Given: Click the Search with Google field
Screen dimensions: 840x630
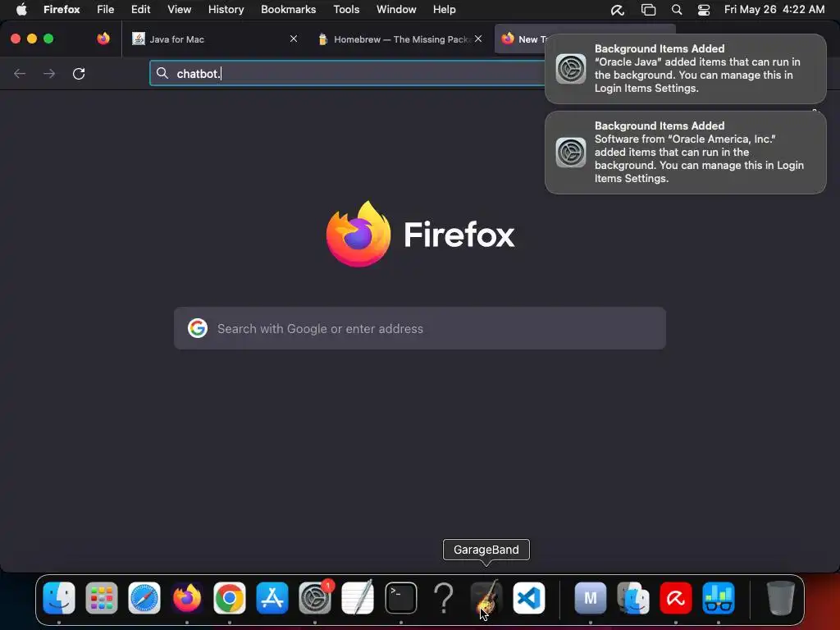Looking at the screenshot, I should click(420, 328).
